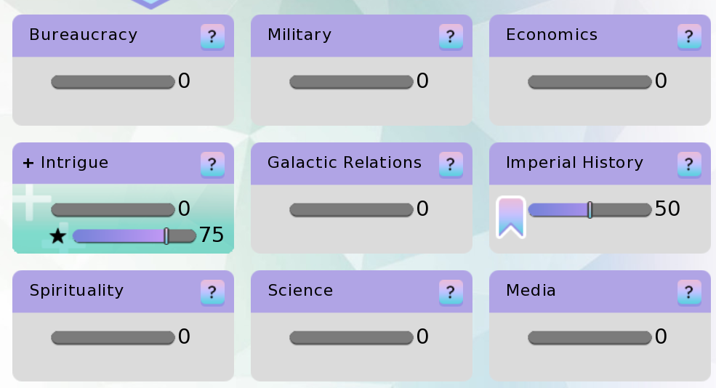Expand the Intrigue plus sign
This screenshot has width=716, height=388.
click(28, 163)
